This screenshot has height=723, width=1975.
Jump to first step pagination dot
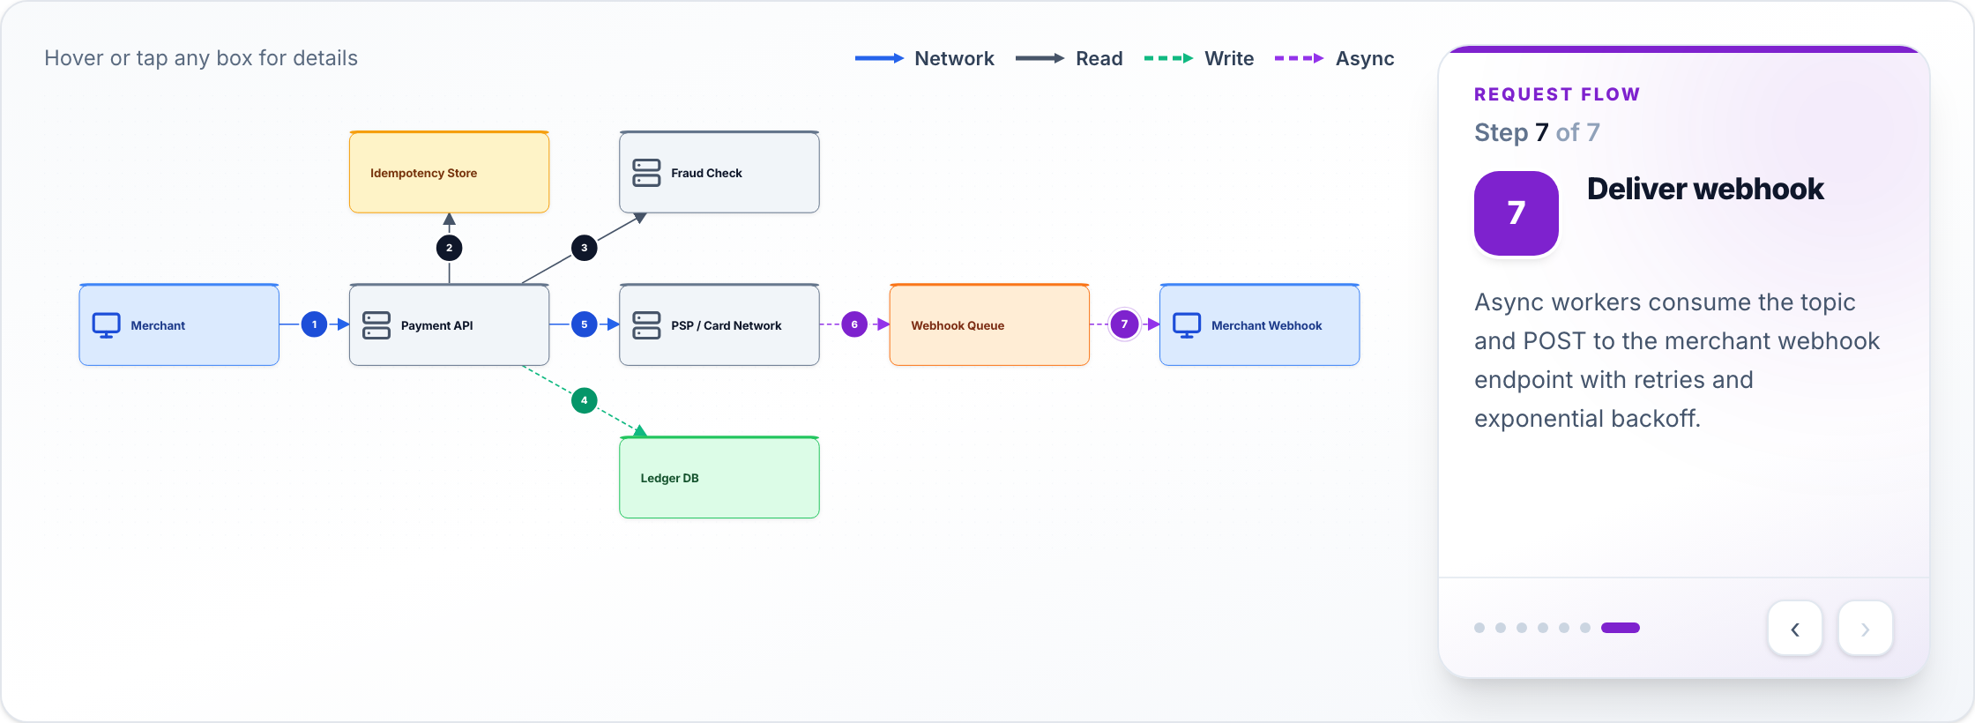pyautogui.click(x=1479, y=628)
